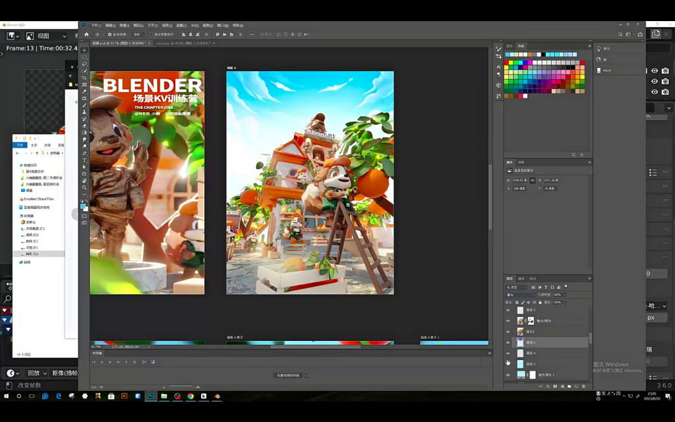This screenshot has height=422, width=675.
Task: Select the Horizontal Type tool
Action: coord(84,160)
